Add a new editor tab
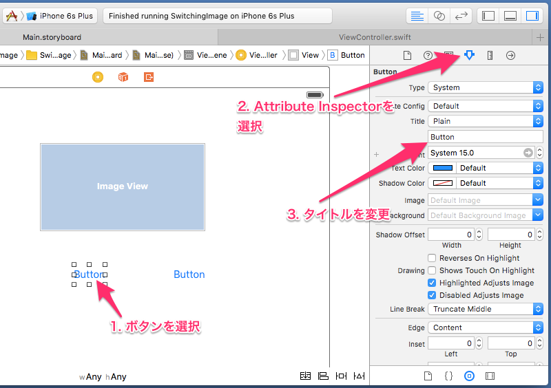Image resolution: width=551 pixels, height=388 pixels. (x=540, y=37)
